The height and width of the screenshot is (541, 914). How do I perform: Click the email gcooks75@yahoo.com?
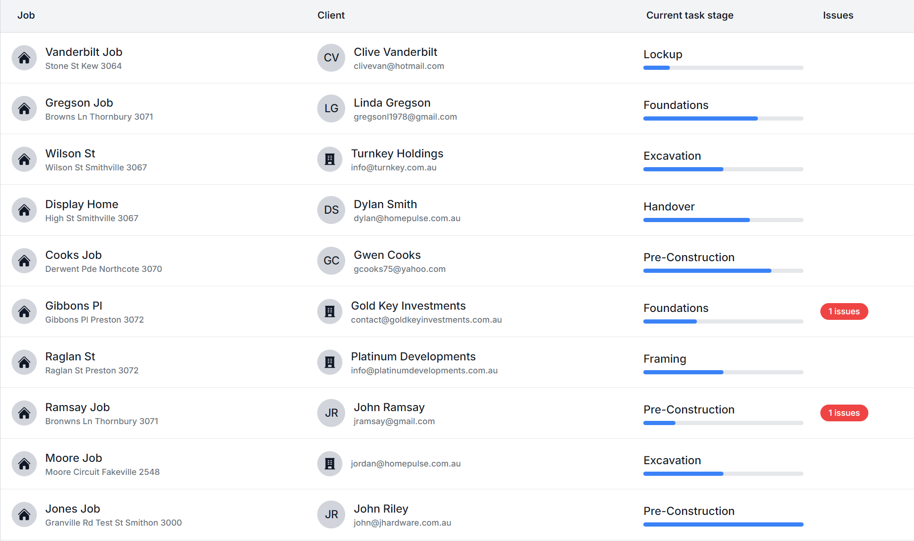click(400, 269)
